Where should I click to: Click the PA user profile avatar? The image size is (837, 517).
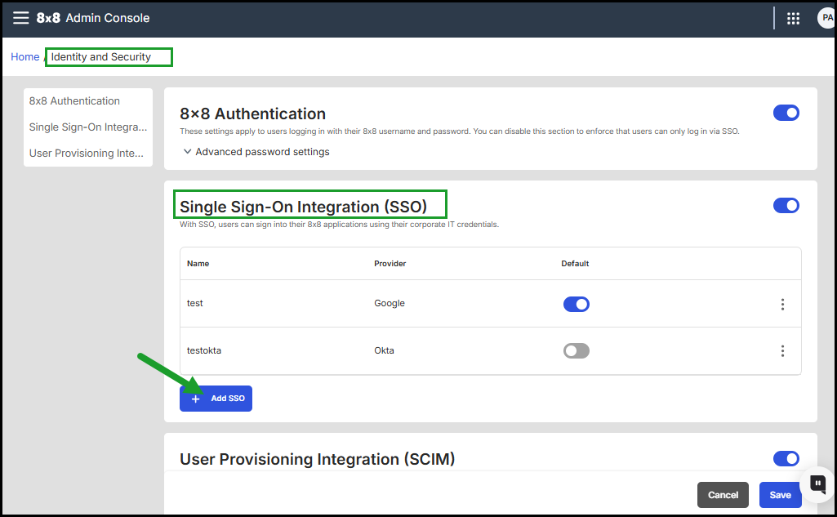(826, 19)
